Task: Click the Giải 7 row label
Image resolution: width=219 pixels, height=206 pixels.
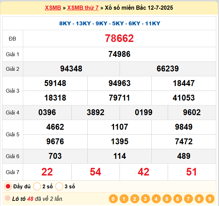Action: click(12, 172)
